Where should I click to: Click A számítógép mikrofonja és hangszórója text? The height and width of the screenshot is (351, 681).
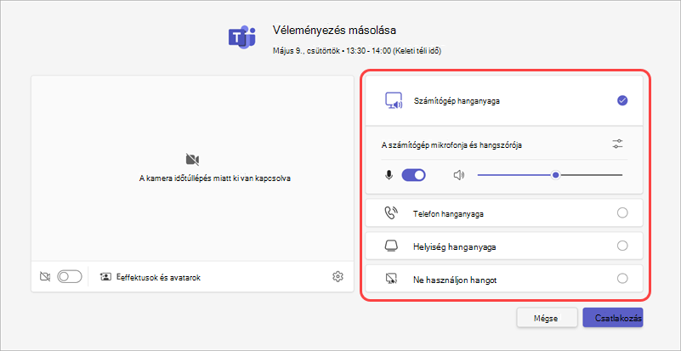[x=451, y=146]
